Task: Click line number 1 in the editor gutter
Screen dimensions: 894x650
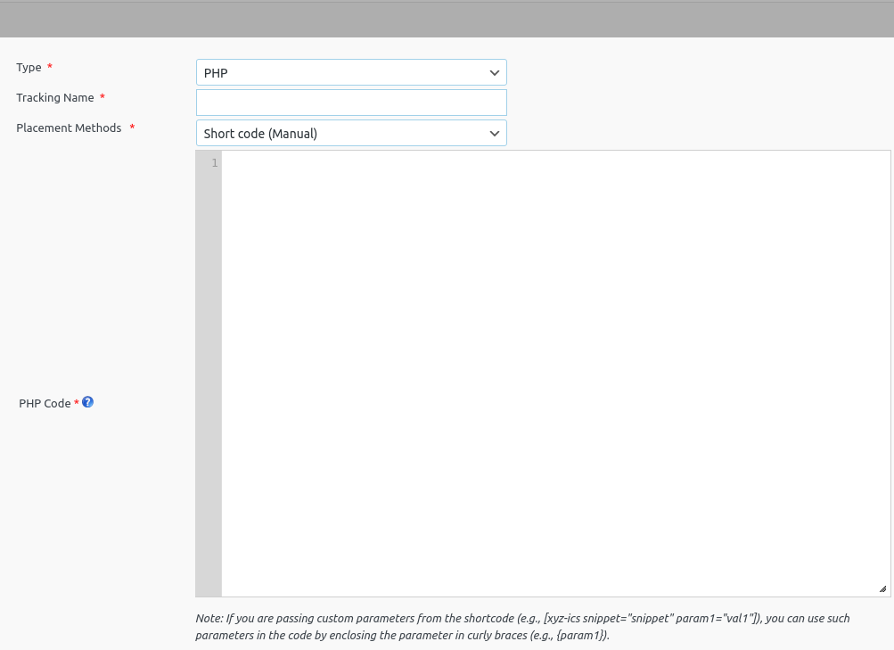Action: click(x=214, y=163)
